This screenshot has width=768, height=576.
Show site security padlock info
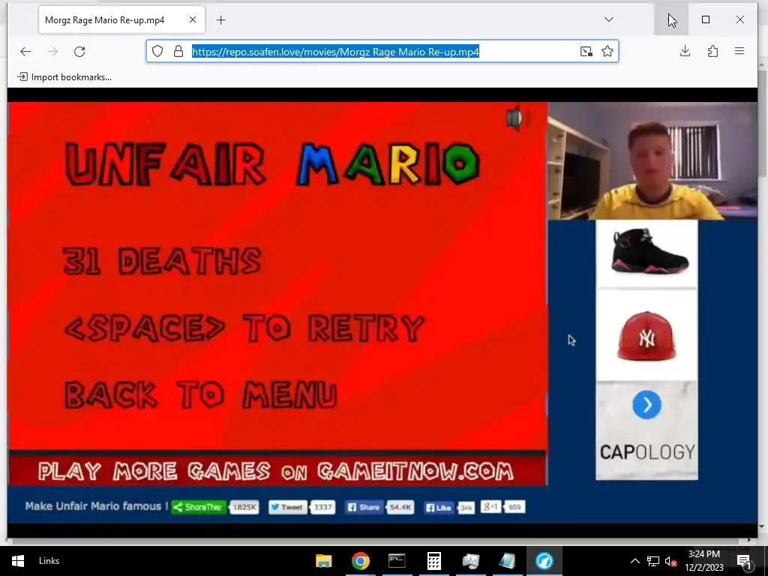coord(178,52)
